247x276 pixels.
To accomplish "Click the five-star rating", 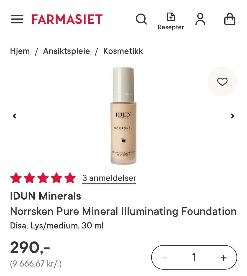I will (43, 178).
